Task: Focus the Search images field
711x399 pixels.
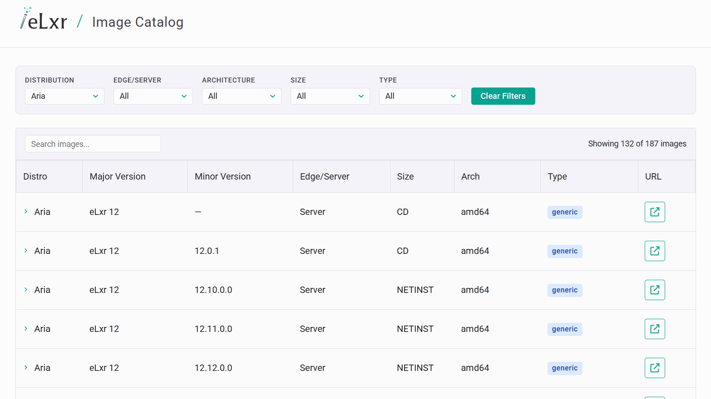Action: point(93,144)
